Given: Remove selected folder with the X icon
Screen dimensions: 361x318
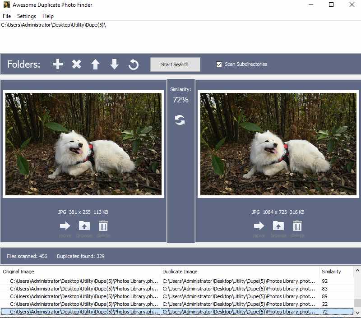Looking at the screenshot, I should 76,64.
